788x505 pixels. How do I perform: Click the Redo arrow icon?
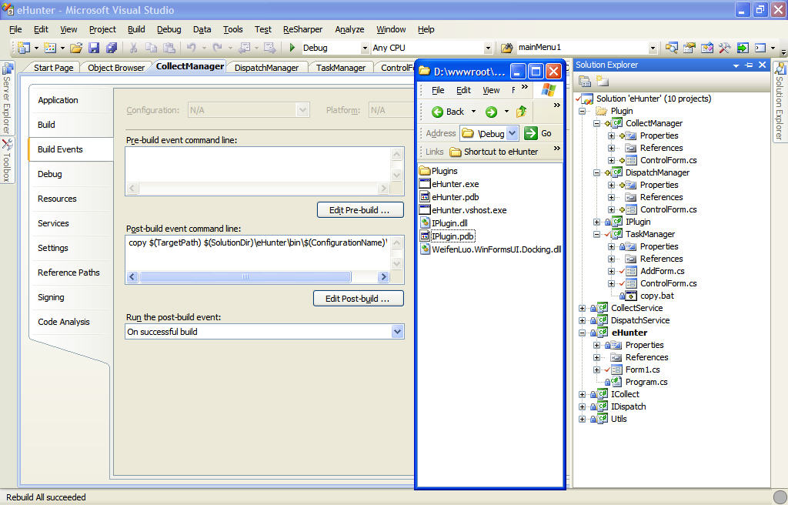[218, 48]
